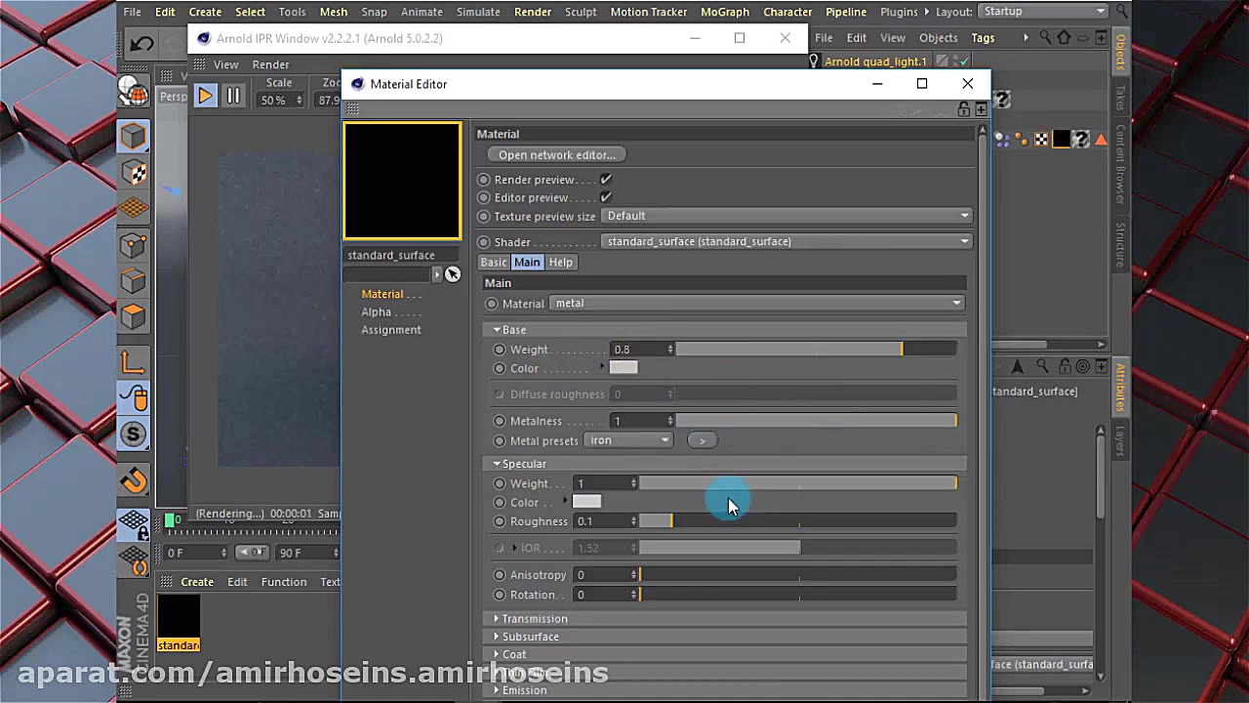Select the Model mode cube icon
1249x703 pixels.
click(134, 136)
